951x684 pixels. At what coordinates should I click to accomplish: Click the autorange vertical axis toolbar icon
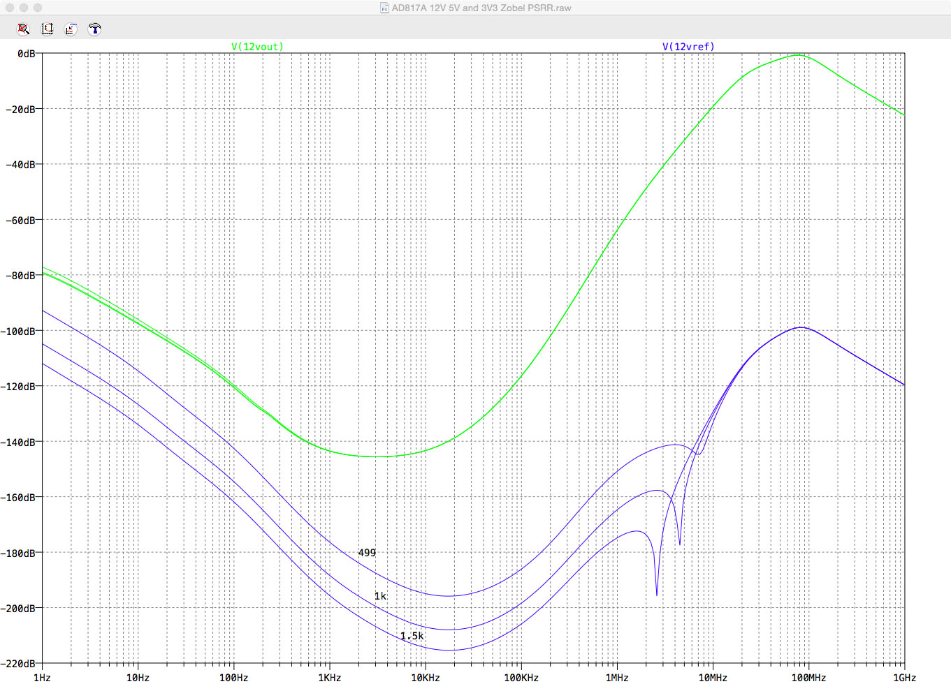[48, 29]
